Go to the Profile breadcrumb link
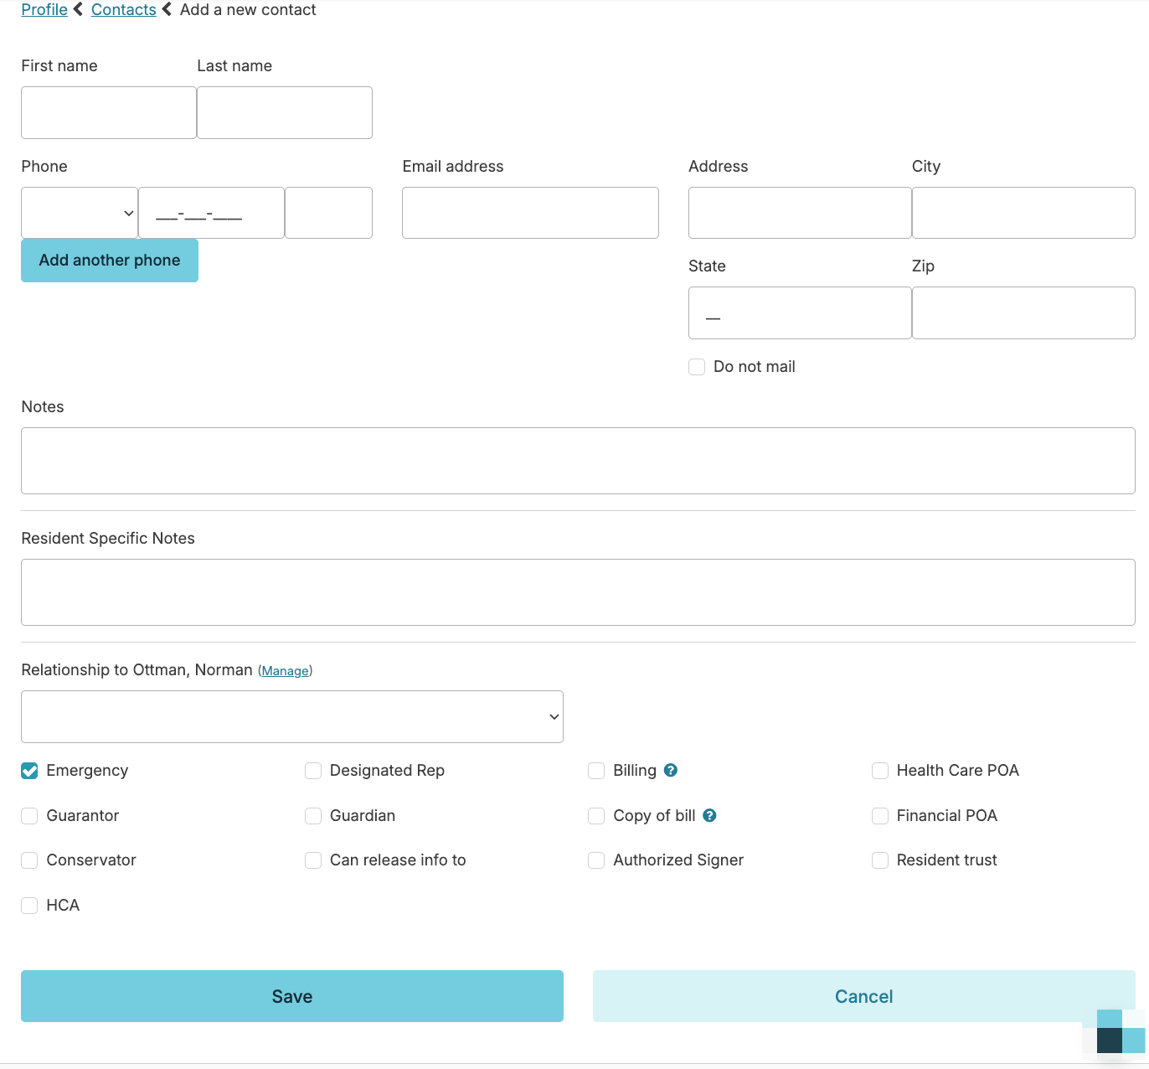Viewport: 1149px width, 1069px height. tap(44, 9)
